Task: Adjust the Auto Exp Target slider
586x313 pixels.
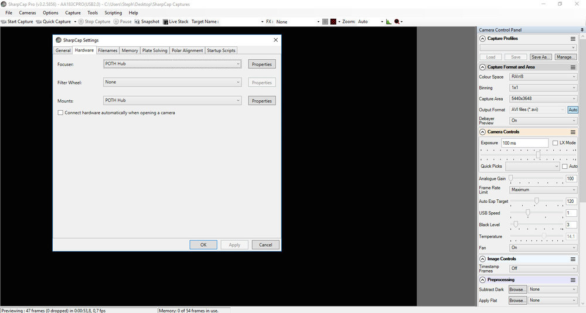Action: 537,201
